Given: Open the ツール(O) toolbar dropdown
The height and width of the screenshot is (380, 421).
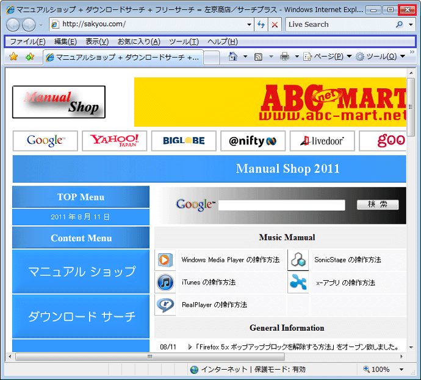Looking at the screenshot, I should [x=380, y=56].
